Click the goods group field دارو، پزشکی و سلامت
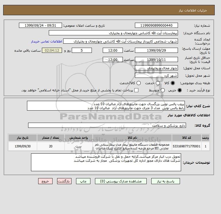The image size is (221, 214). click(107, 125)
